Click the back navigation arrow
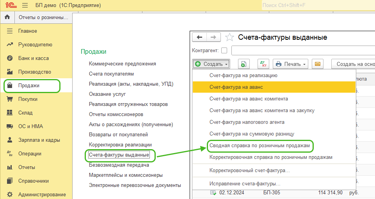This screenshot has width=375, height=199. tap(200, 37)
